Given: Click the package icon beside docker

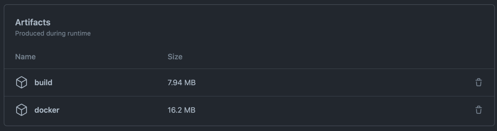Looking at the screenshot, I should click(21, 110).
